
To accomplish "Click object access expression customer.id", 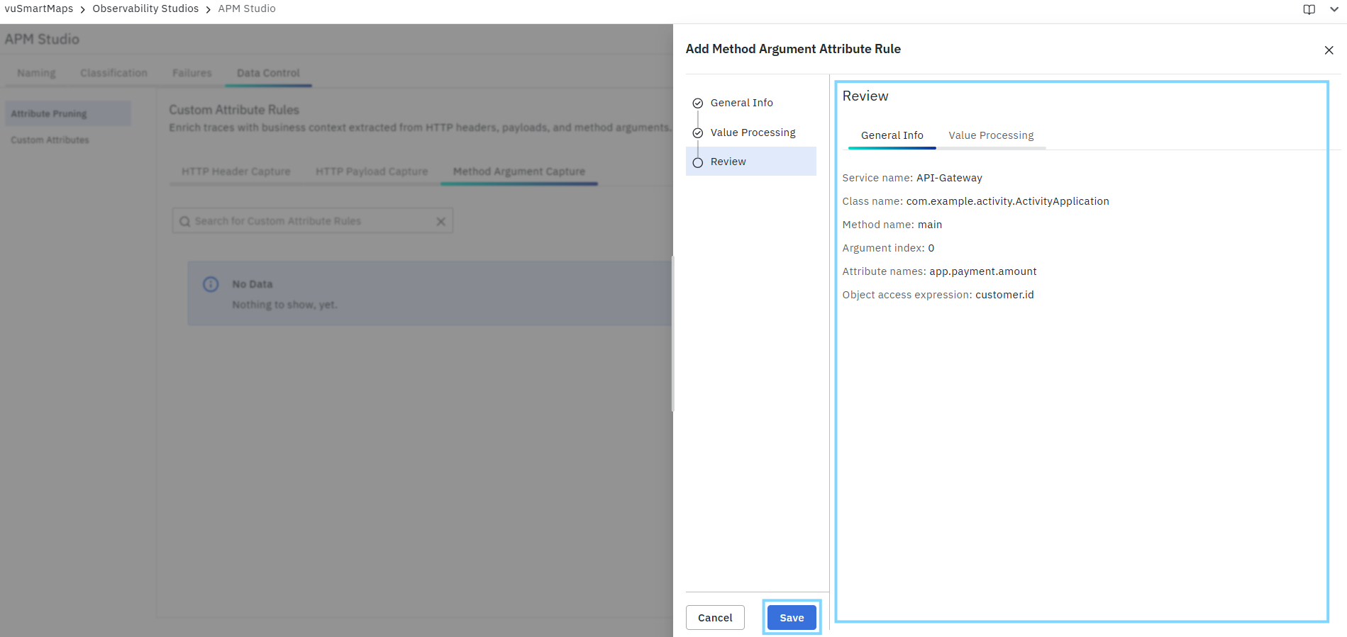I will (x=1004, y=295).
